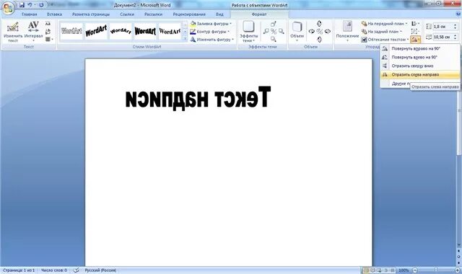This screenshot has height=274, width=462.
Task: Switch to the Вставка tab
Action: point(54,14)
